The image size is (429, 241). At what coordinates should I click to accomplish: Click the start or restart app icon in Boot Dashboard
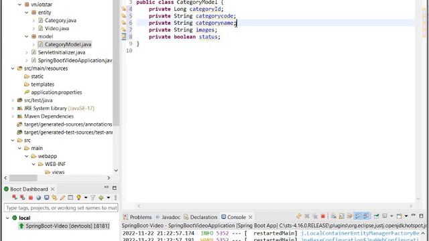click(x=15, y=197)
